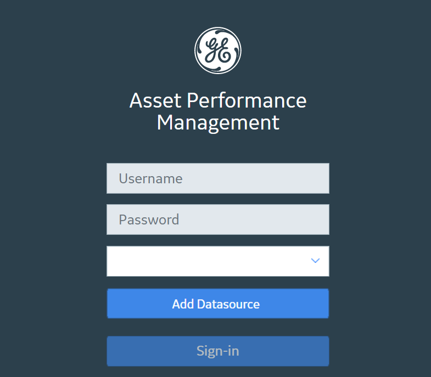
Task: Select the word Management in title
Action: (x=218, y=123)
